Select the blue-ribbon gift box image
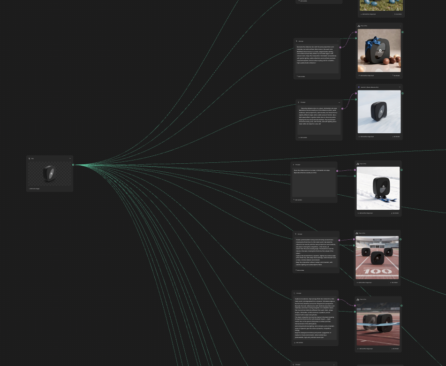The height and width of the screenshot is (366, 446). coord(379,50)
